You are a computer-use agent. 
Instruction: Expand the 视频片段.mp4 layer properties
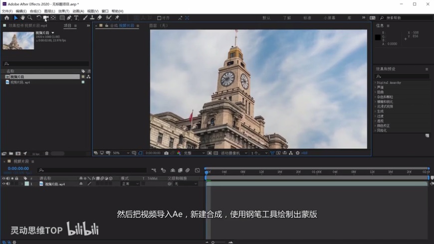22,184
